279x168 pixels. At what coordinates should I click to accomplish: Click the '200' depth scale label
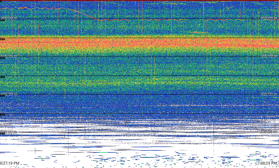pyautogui.click(x=3, y=39)
